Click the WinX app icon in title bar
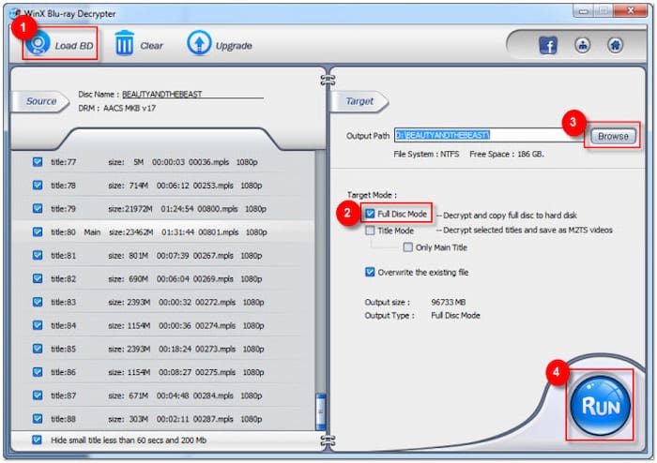Viewport: 657px width, 463px height. tap(15, 13)
